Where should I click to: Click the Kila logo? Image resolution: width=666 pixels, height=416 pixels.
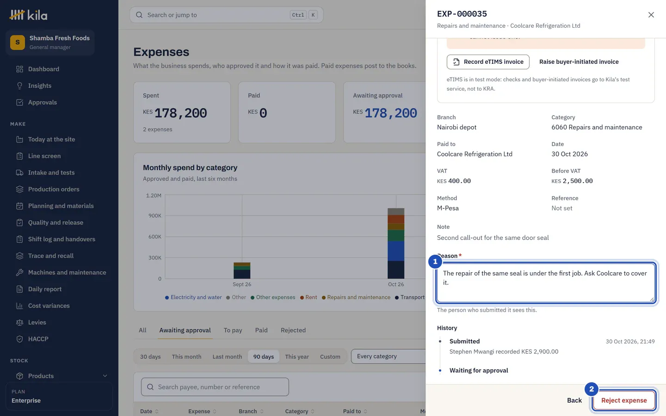point(28,15)
